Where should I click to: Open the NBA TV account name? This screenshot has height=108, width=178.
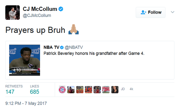(x=51, y=47)
